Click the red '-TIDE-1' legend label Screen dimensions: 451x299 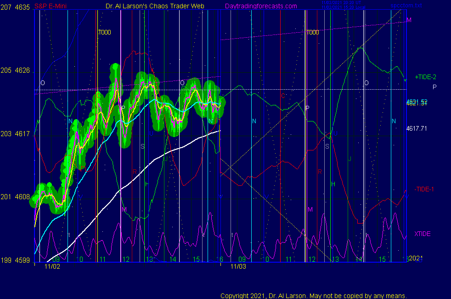pos(424,189)
